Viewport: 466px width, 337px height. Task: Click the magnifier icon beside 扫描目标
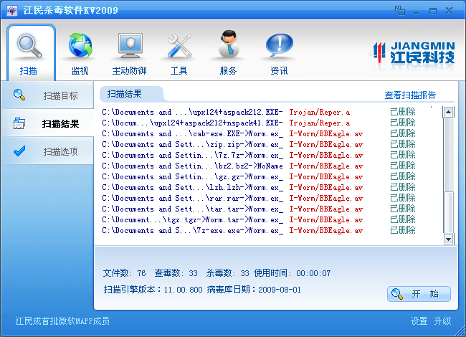click(x=19, y=95)
